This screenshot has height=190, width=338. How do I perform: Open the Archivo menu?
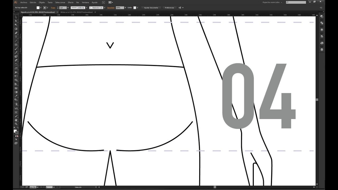(x=24, y=2)
